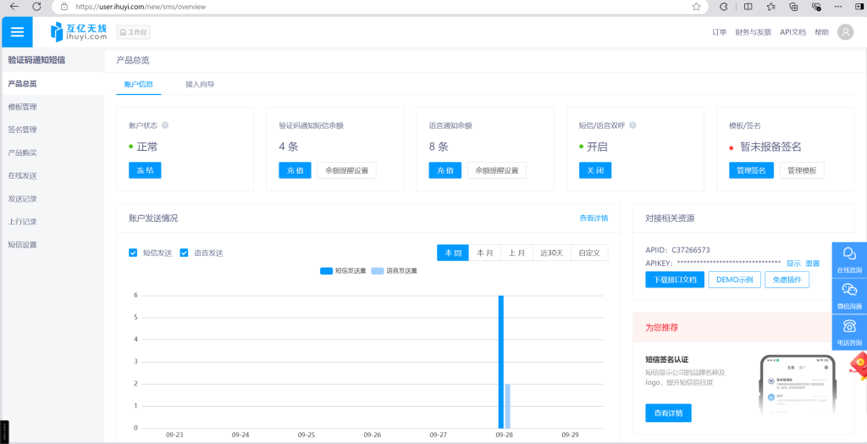The image size is (867, 444).
Task: Click the ihuyi.com logo
Action: 79,32
